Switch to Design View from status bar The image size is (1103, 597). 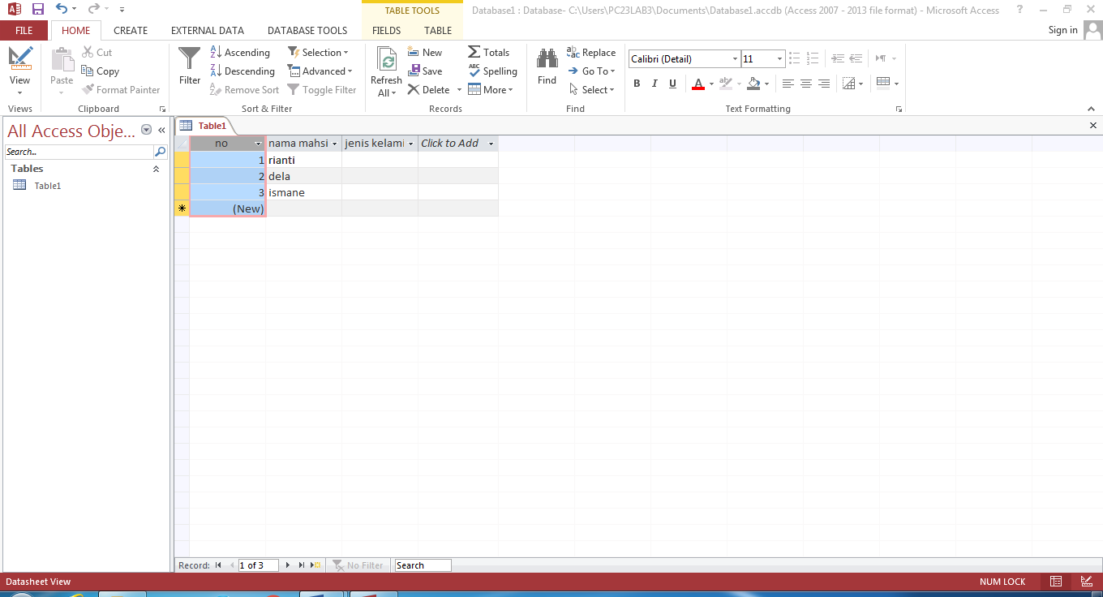[x=1086, y=582]
